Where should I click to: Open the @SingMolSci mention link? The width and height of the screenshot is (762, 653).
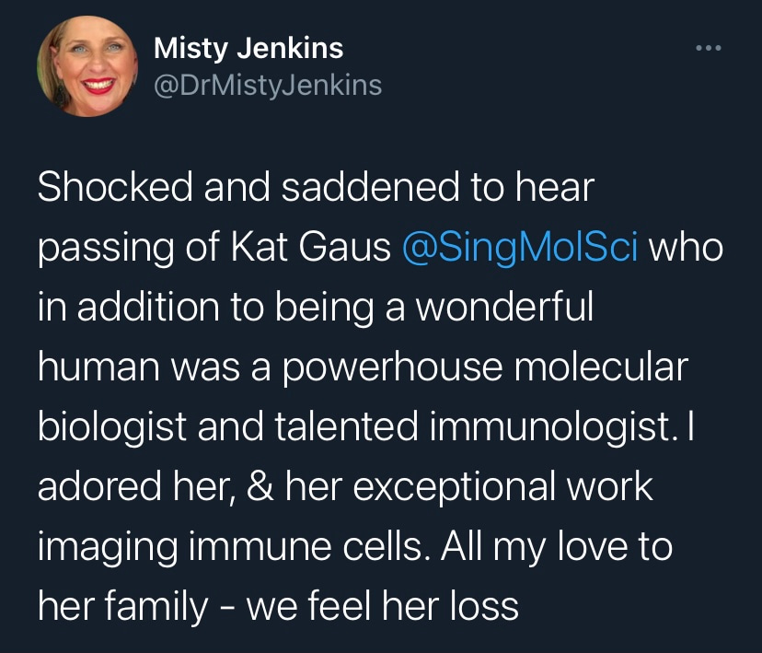521,250
